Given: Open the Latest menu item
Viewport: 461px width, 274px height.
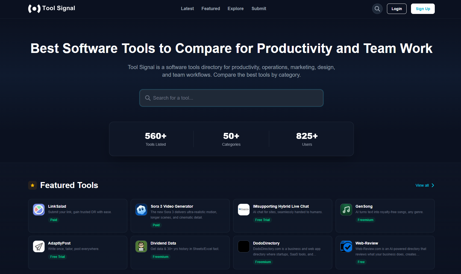Looking at the screenshot, I should click(x=187, y=8).
